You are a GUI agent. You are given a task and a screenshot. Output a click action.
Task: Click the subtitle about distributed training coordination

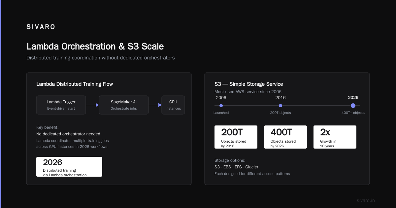pos(101,58)
